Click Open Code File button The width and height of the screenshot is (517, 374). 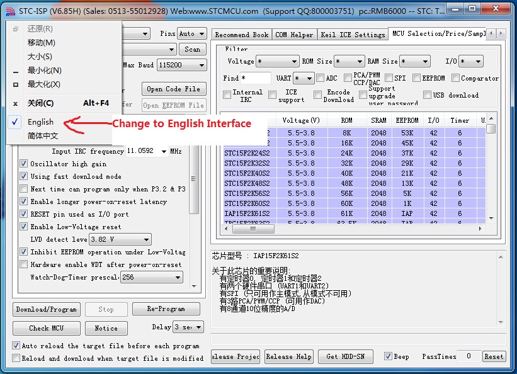173,89
